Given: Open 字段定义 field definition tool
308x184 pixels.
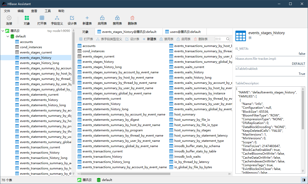Looking at the screenshot, I should (x=57, y=18).
